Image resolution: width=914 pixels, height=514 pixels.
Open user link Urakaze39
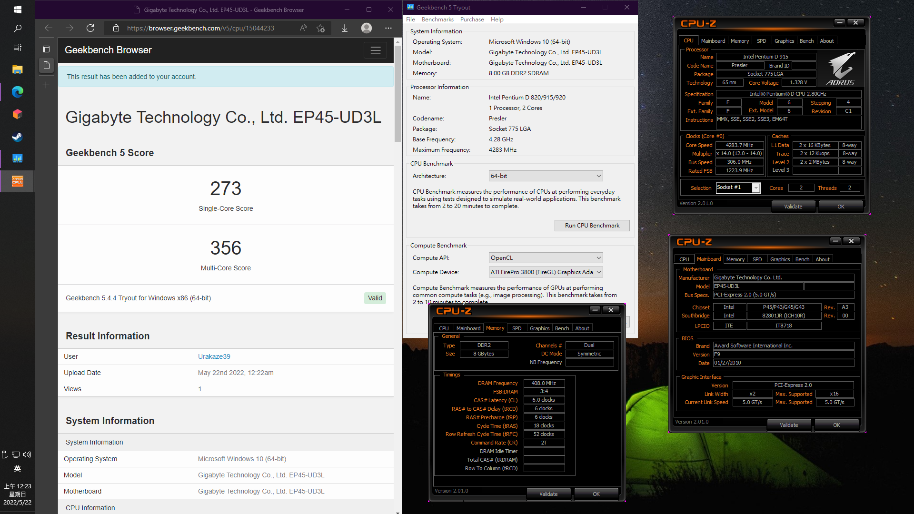(214, 356)
